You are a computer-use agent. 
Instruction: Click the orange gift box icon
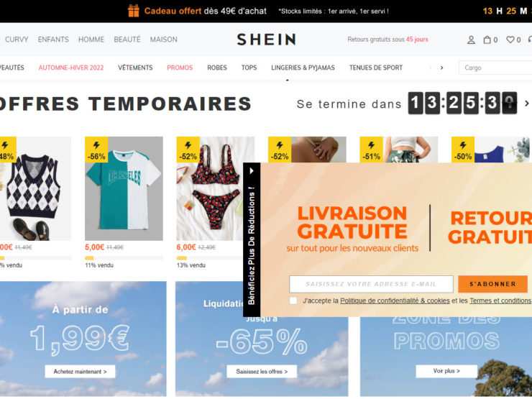[134, 11]
